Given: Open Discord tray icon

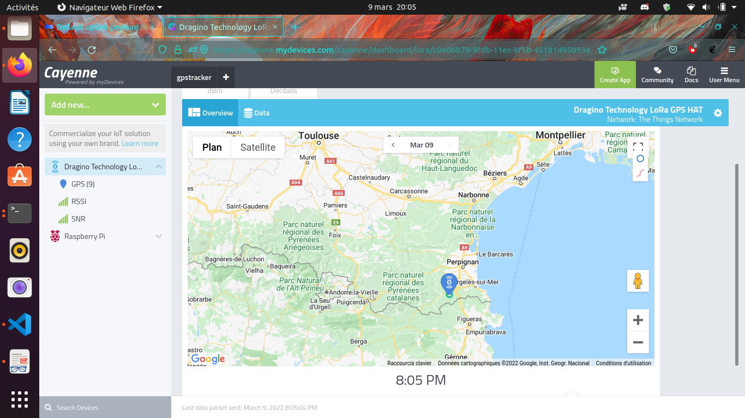Looking at the screenshot, I should 644,7.
